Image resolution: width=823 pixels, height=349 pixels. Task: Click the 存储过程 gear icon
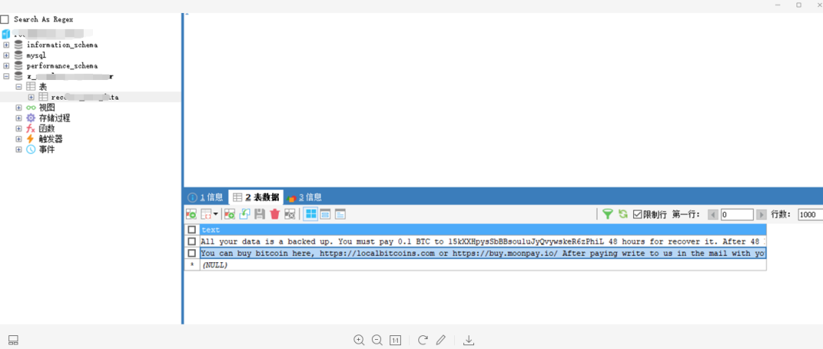[31, 118]
